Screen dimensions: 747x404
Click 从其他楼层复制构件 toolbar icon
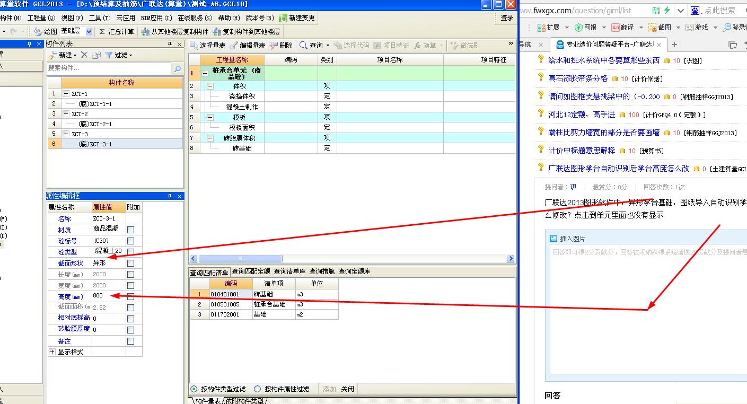pos(145,32)
